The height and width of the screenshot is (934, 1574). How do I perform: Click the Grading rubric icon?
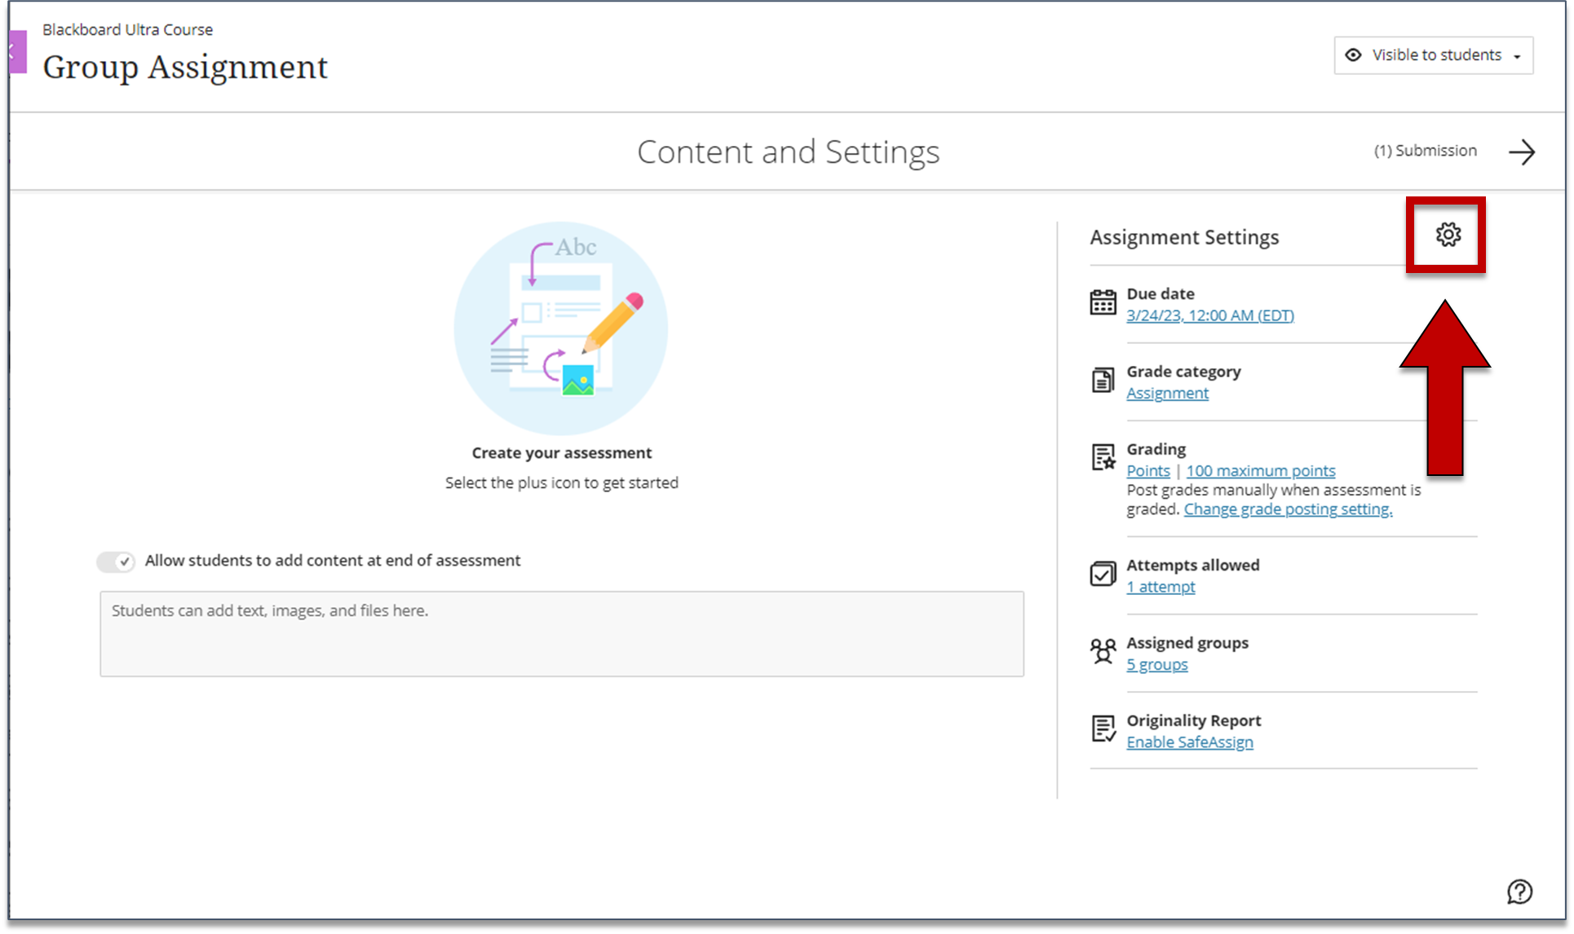1103,457
